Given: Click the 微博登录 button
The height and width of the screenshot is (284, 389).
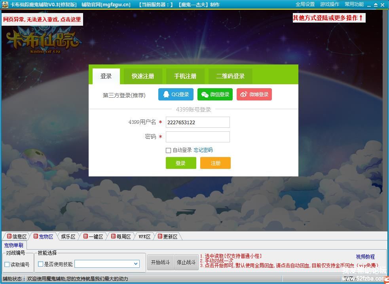Looking at the screenshot, I should pos(254,94).
